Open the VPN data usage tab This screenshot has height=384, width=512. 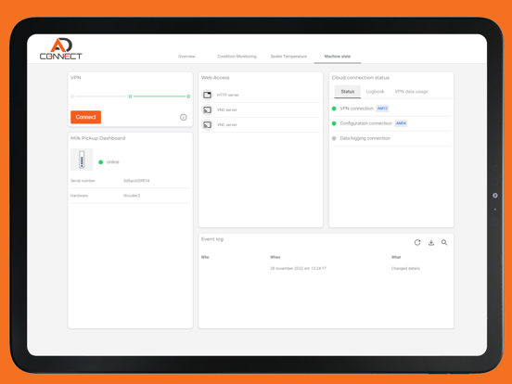(x=412, y=92)
